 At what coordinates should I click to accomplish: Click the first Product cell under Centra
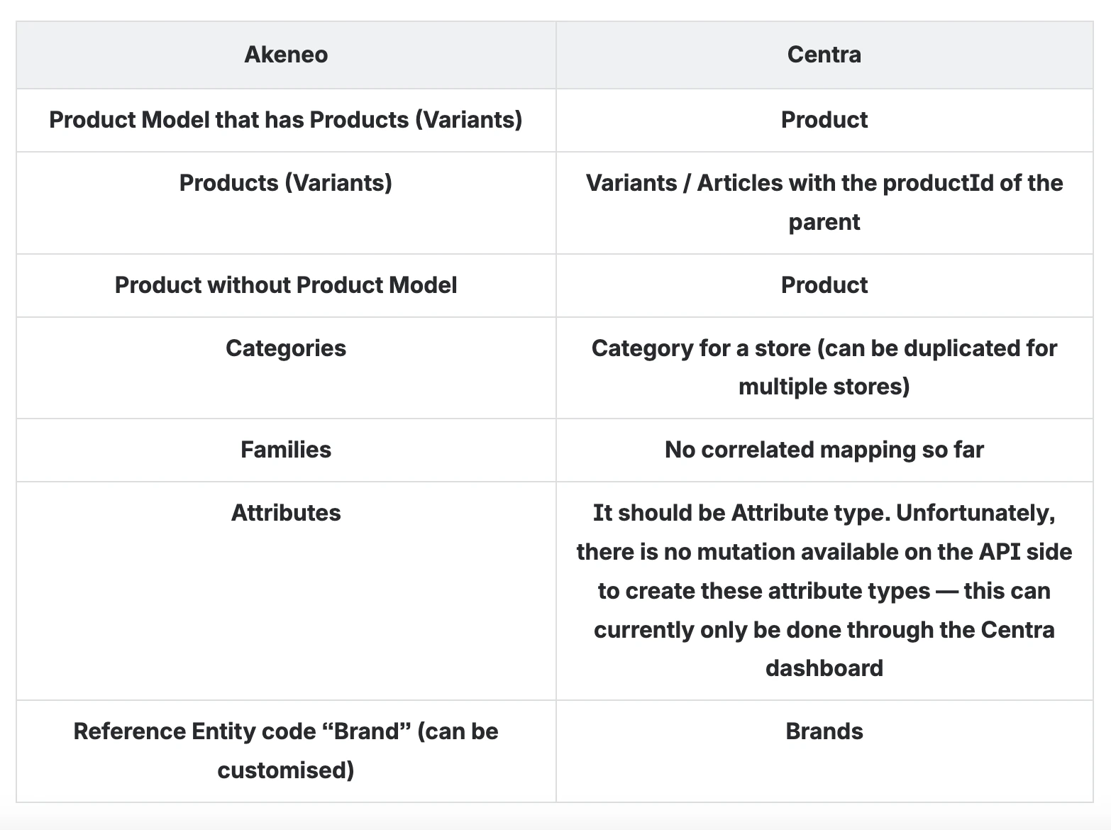tap(824, 120)
